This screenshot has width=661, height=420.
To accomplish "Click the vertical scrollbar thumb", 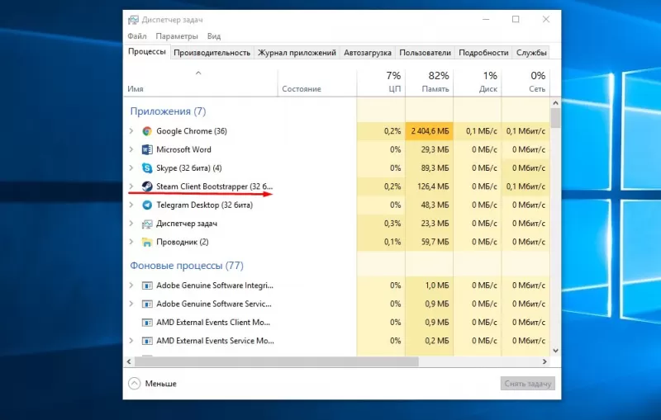I will tap(555, 118).
